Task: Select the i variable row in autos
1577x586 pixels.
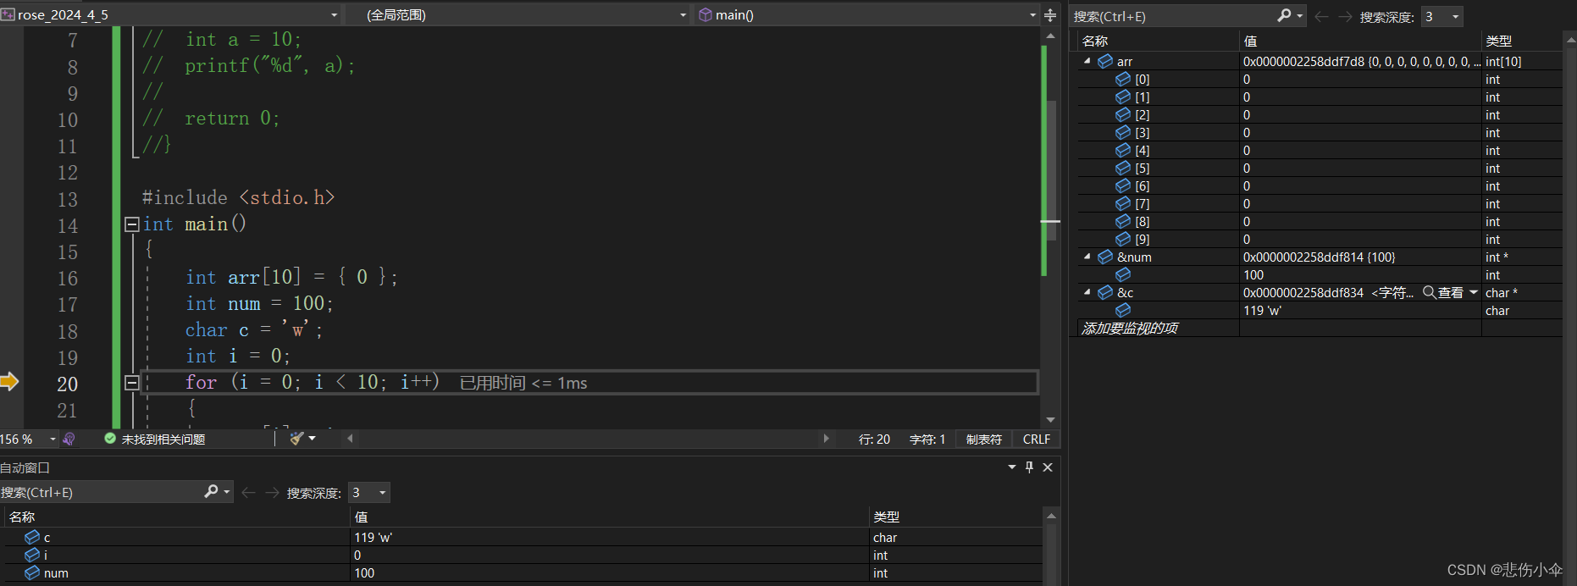Action: pyautogui.click(x=523, y=555)
